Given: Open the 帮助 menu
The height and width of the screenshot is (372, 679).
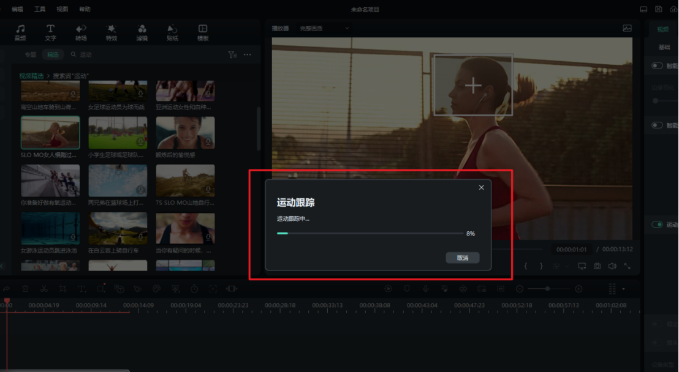Looking at the screenshot, I should [x=85, y=9].
